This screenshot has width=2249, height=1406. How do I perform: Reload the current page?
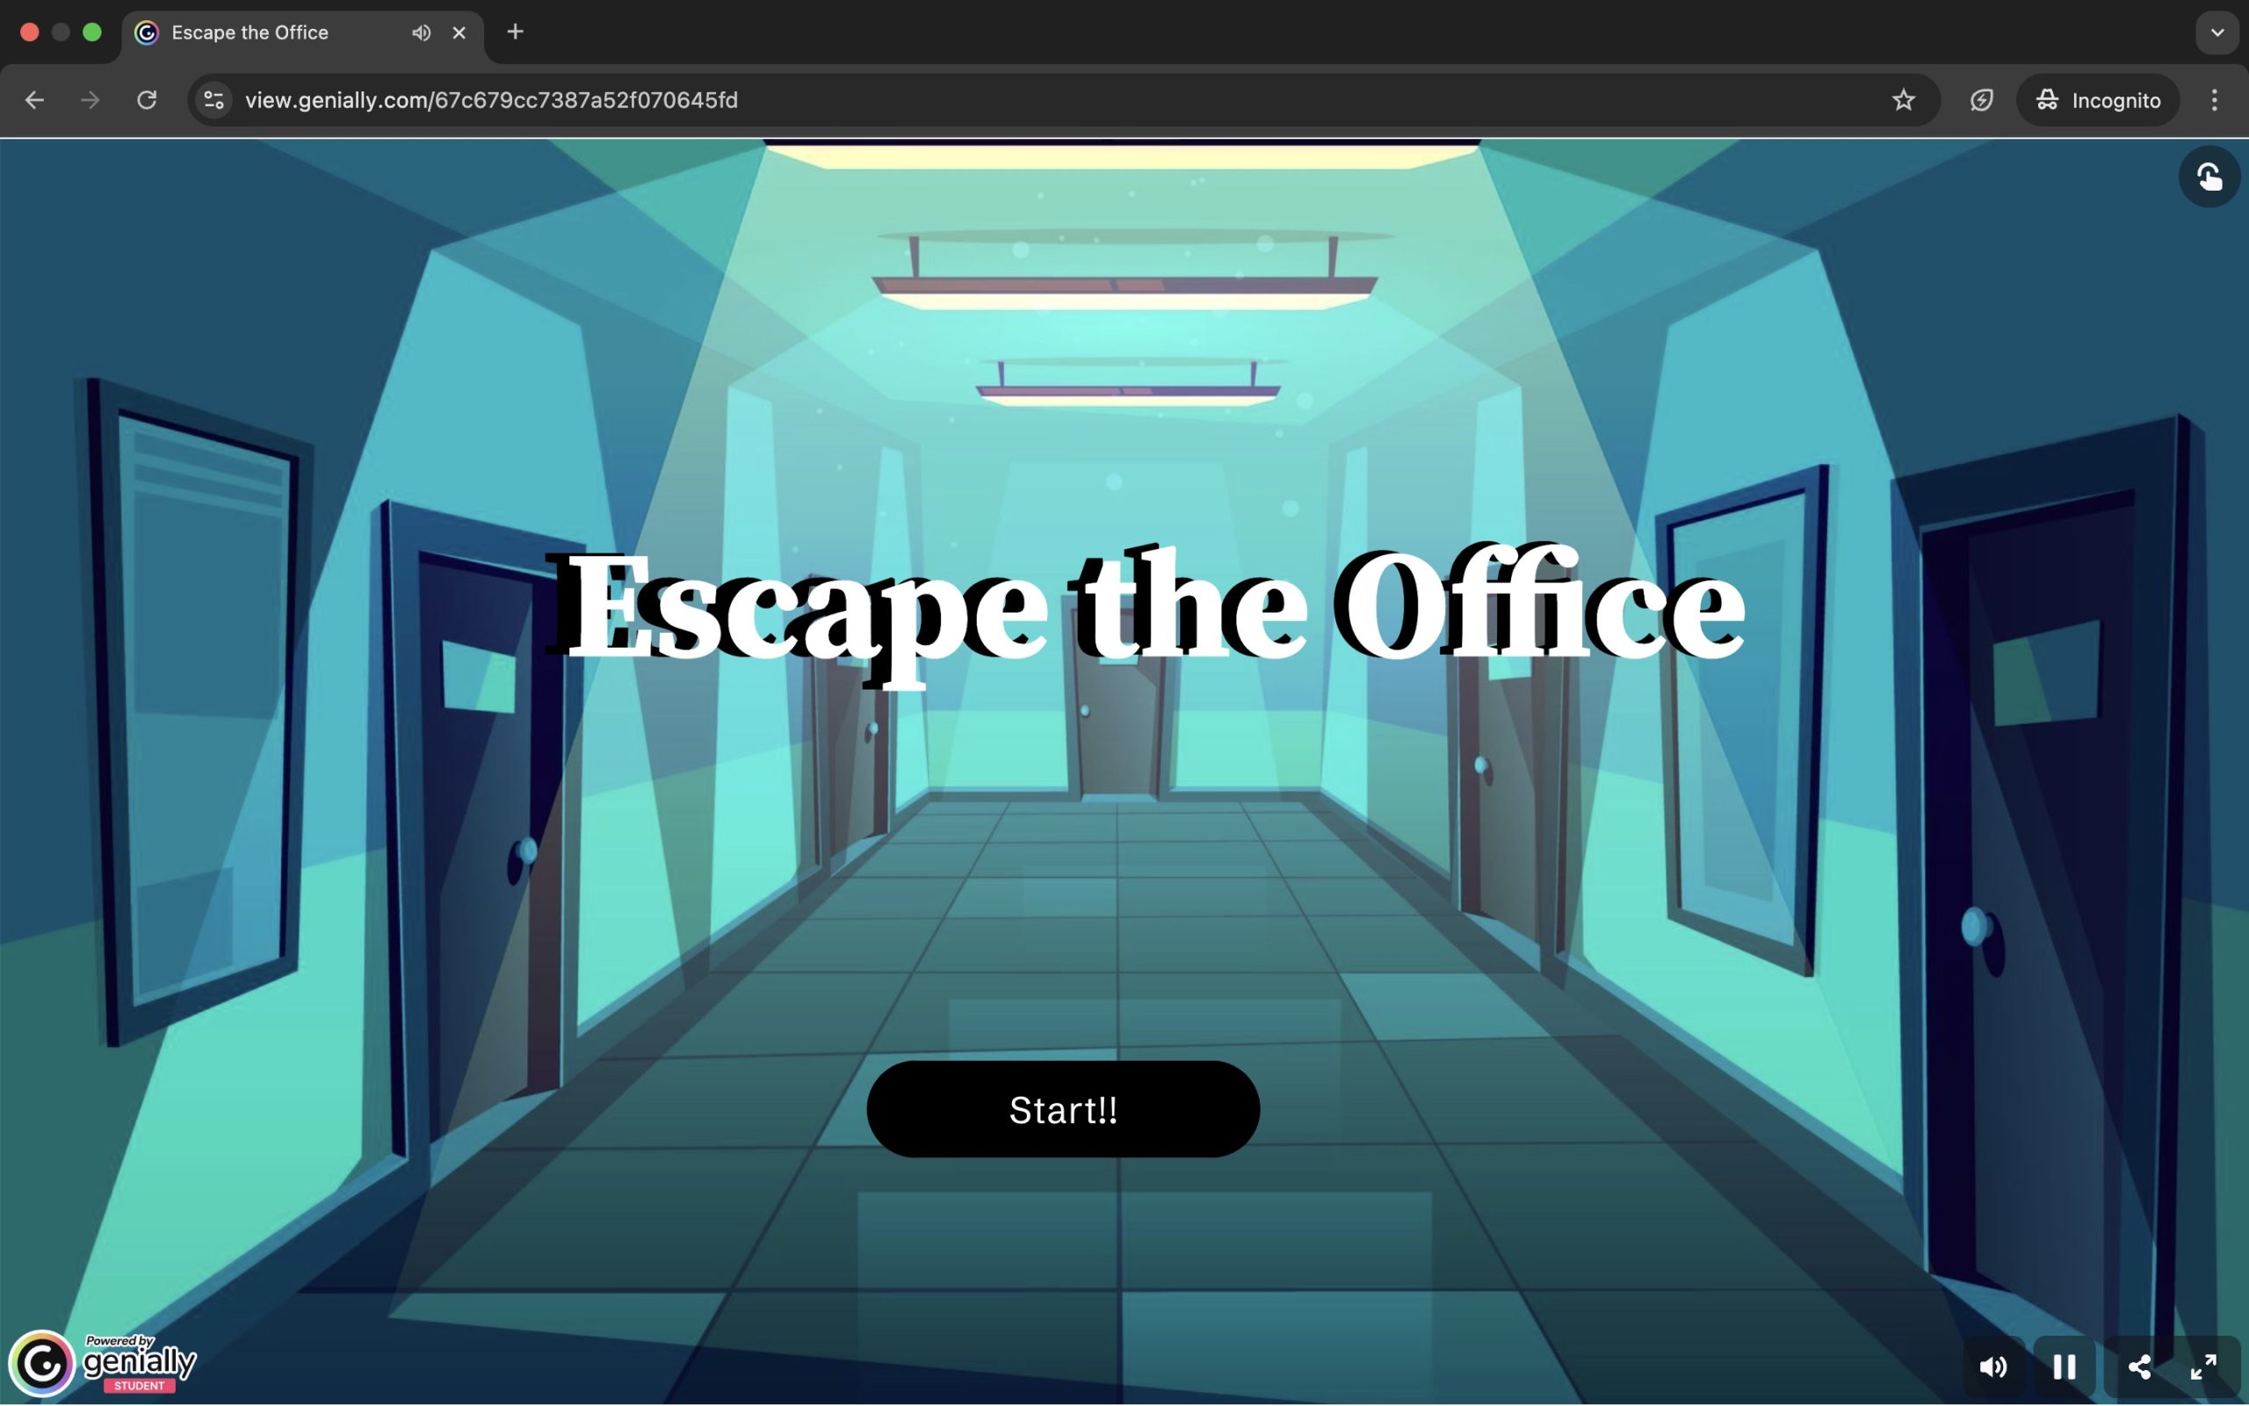pos(147,100)
